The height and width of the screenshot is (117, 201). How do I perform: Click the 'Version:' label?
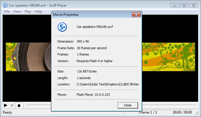[63, 61]
